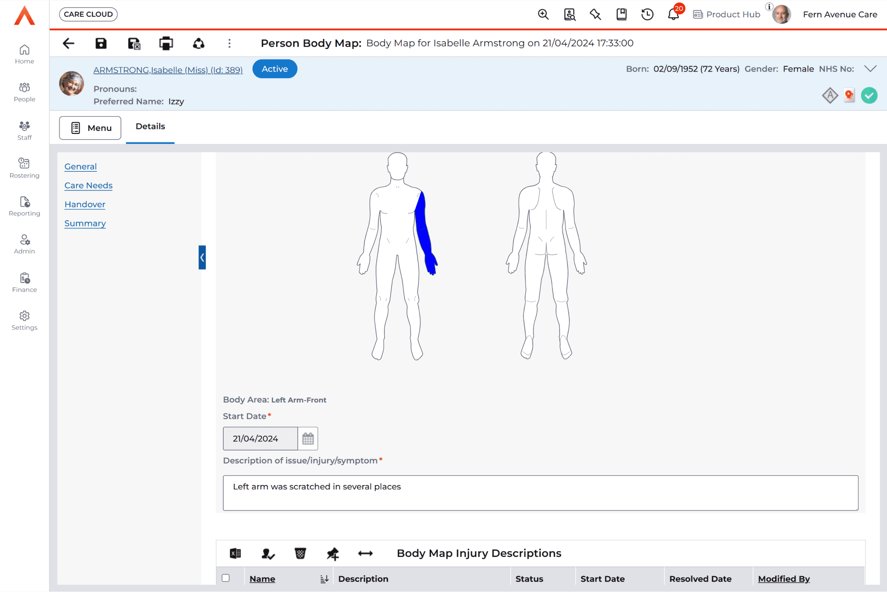Open the Start Date calendar picker
887x592 pixels.
[308, 438]
